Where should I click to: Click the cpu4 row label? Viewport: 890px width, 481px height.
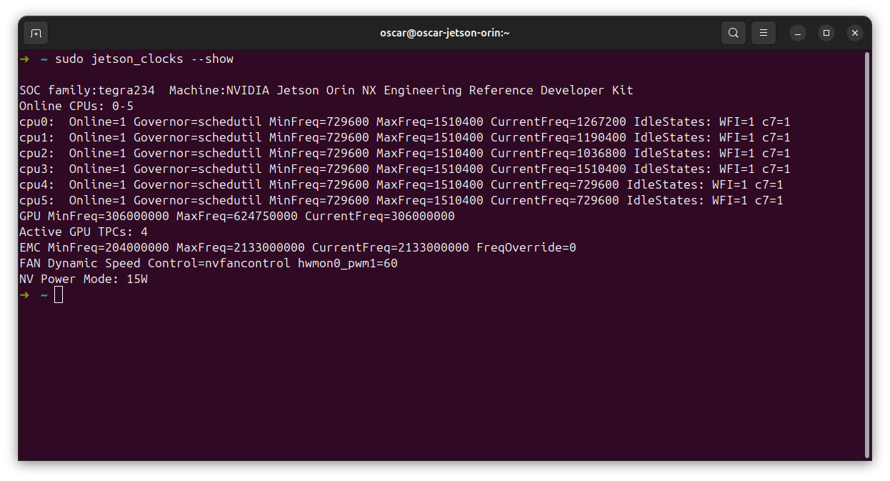pos(37,184)
